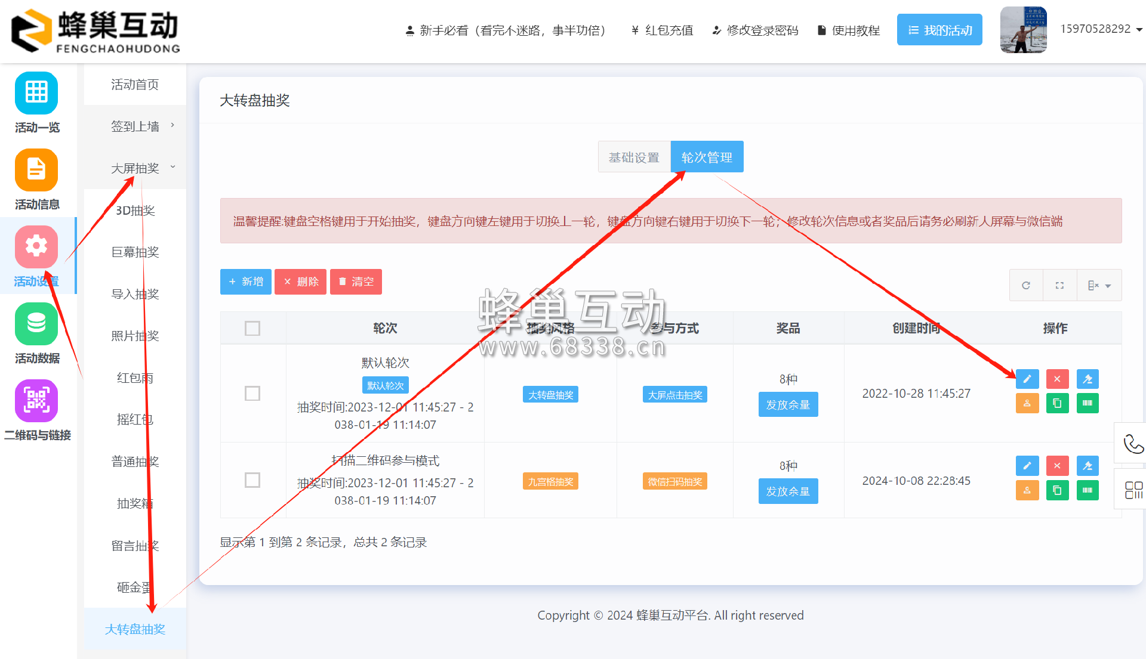Click the 新增 button to add a round
The height and width of the screenshot is (659, 1146).
[x=245, y=281]
